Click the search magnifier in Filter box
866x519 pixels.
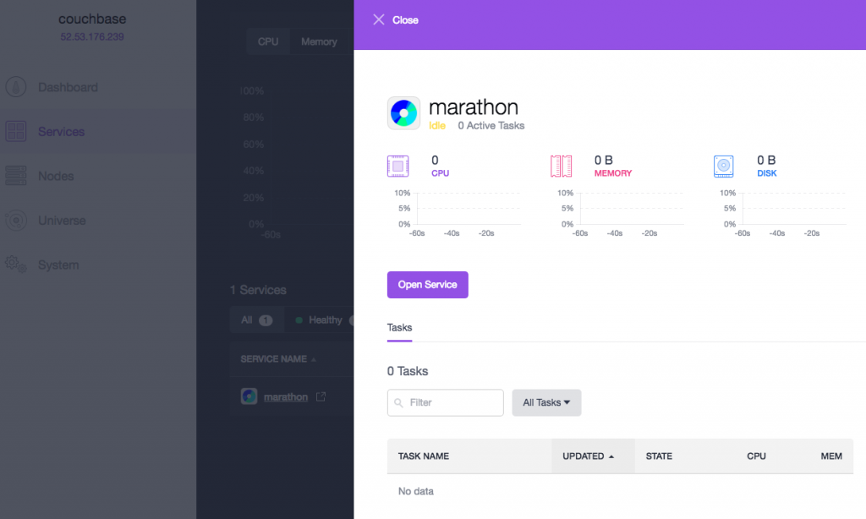point(399,403)
